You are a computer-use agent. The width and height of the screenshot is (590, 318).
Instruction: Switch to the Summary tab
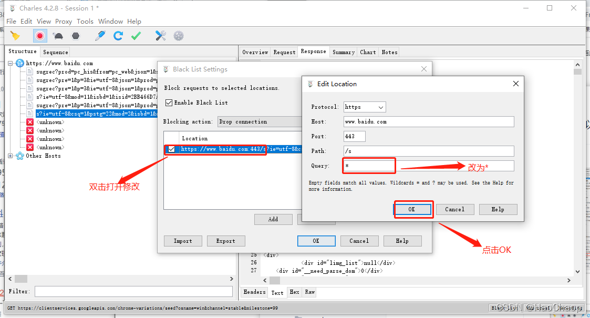point(344,52)
